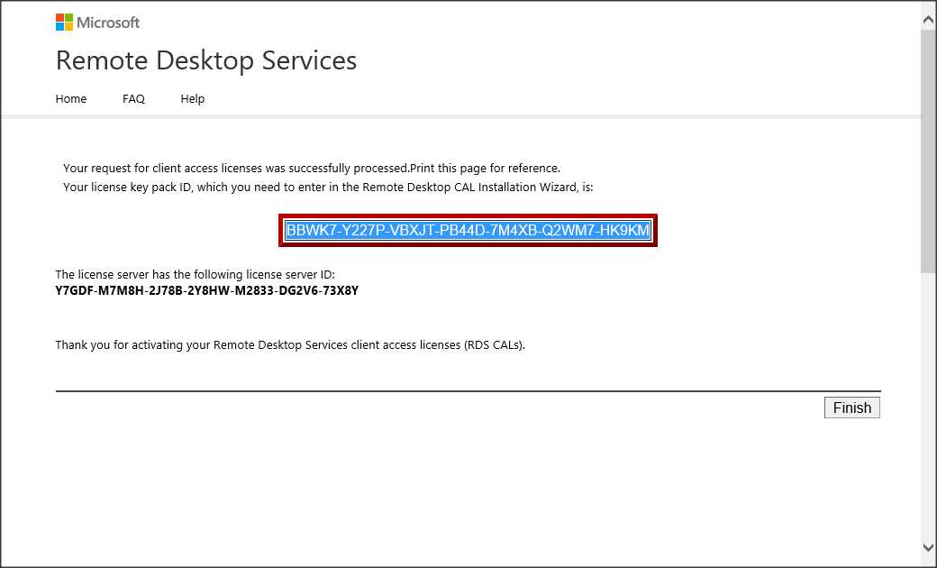Click the dark red border around the key box
The height and width of the screenshot is (568, 937).
tap(468, 216)
